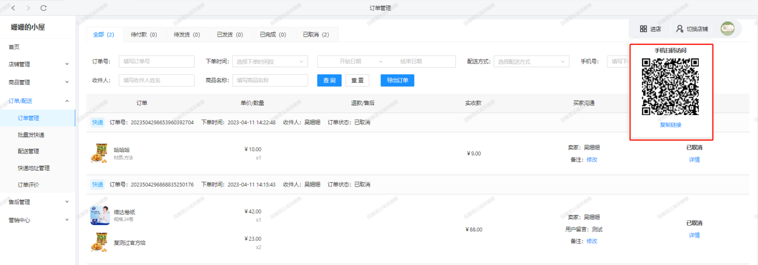Click the order number 202350429865396039­2704
Image resolution: width=758 pixels, height=265 pixels.
pyautogui.click(x=162, y=123)
